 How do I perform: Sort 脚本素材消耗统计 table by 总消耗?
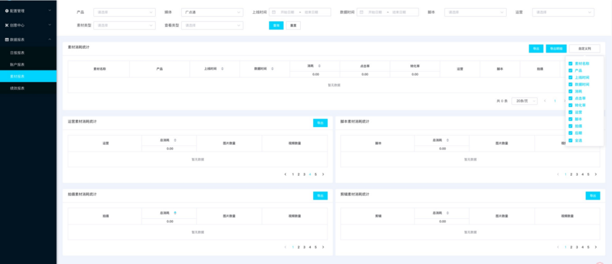point(448,140)
